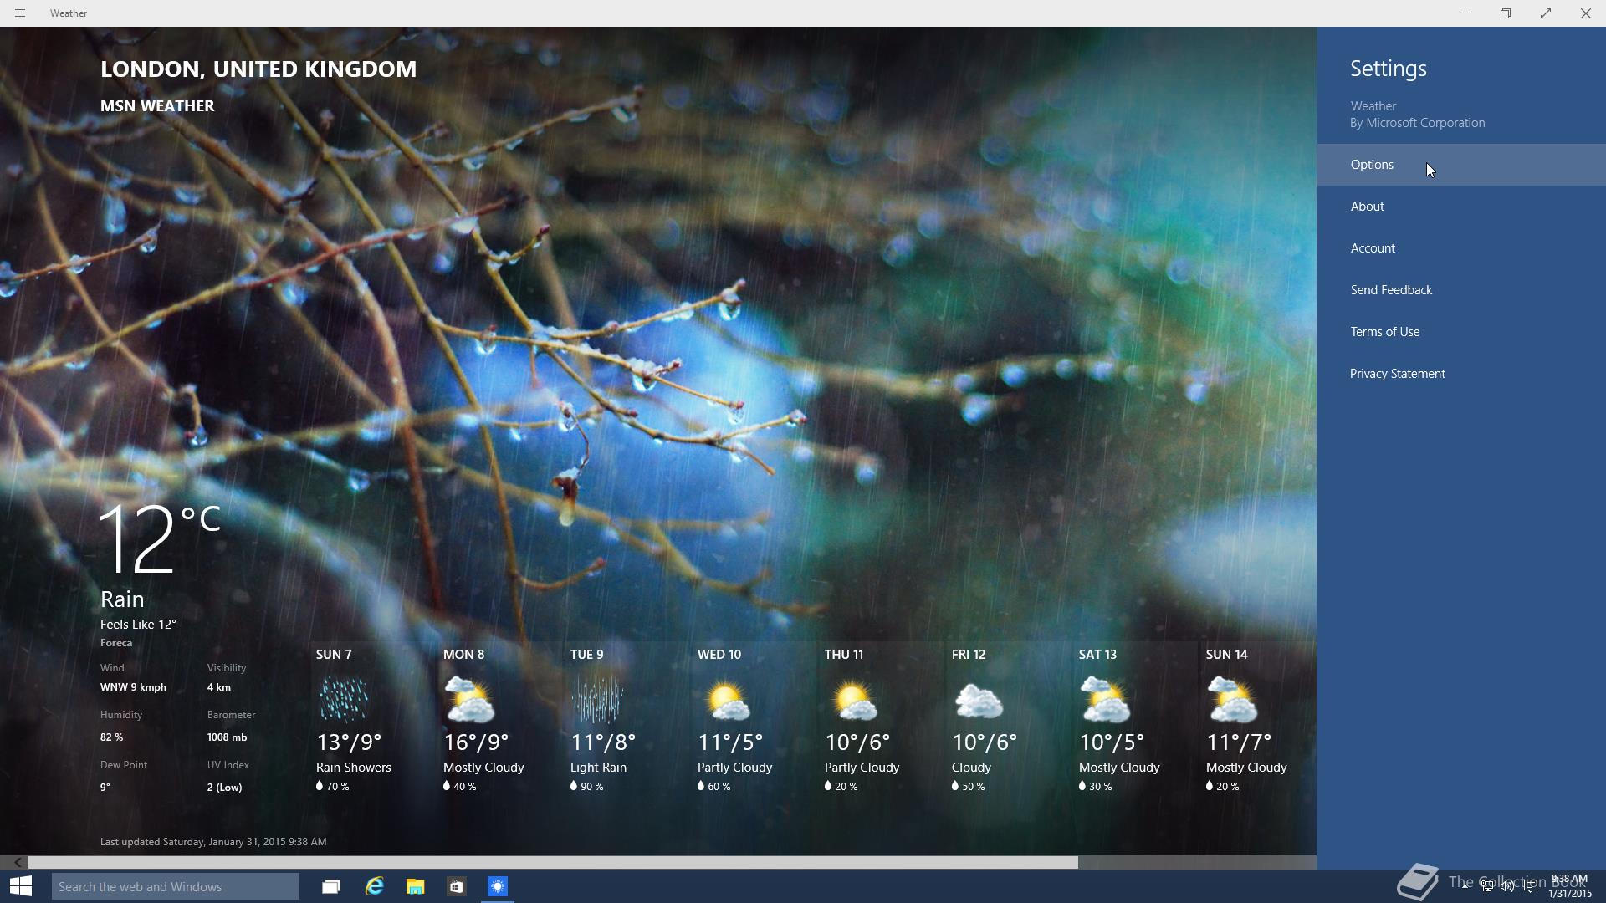Open the Store app on taskbar
This screenshot has width=1606, height=903.
pos(456,886)
